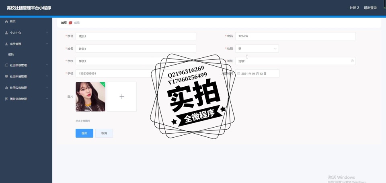Click into the 学号 input field
Screen dimensions: 386x183
coord(136,36)
